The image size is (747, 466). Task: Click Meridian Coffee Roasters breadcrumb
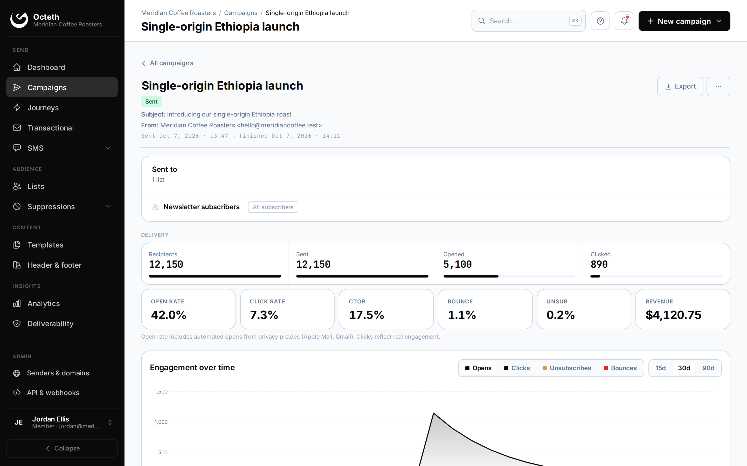pos(178,13)
